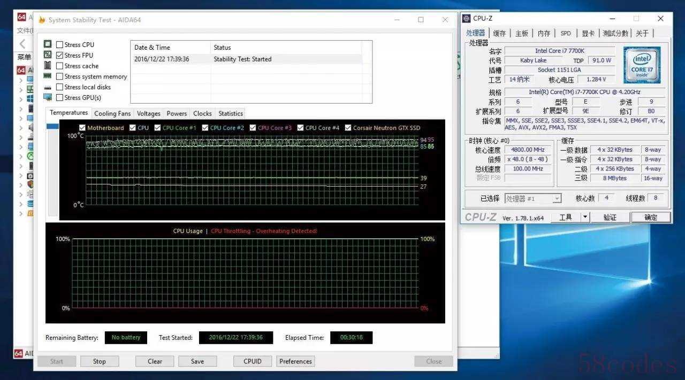This screenshot has width=685, height=380.
Task: Click the Date & Time column header
Action: 171,48
